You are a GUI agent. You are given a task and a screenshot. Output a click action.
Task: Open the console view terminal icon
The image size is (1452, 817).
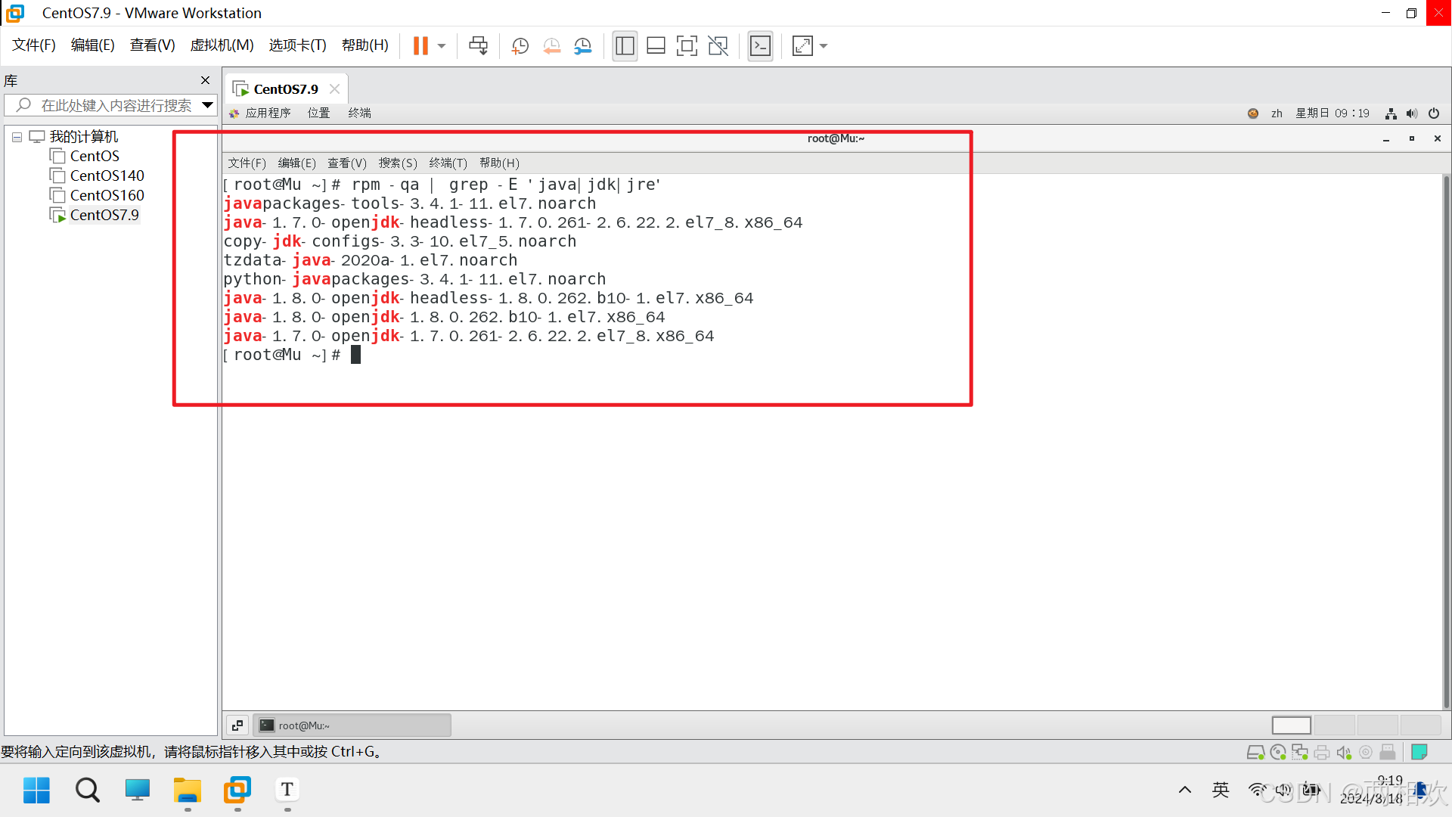pyautogui.click(x=760, y=46)
